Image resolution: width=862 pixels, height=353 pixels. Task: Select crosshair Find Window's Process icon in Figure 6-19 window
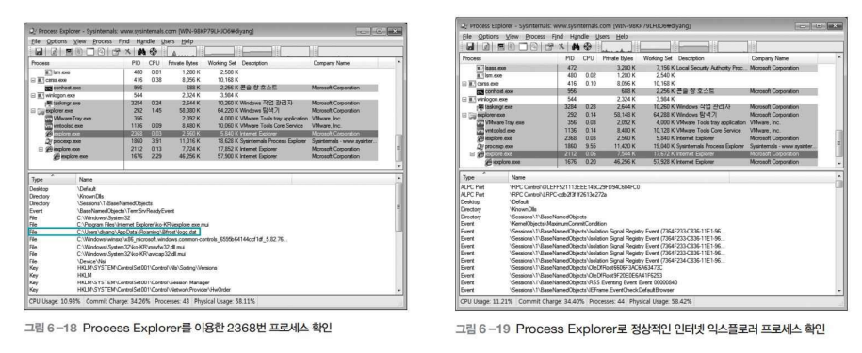click(588, 47)
